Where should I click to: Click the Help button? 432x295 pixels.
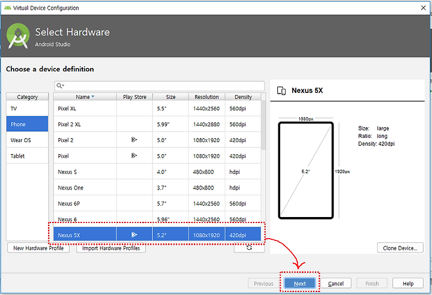408,283
